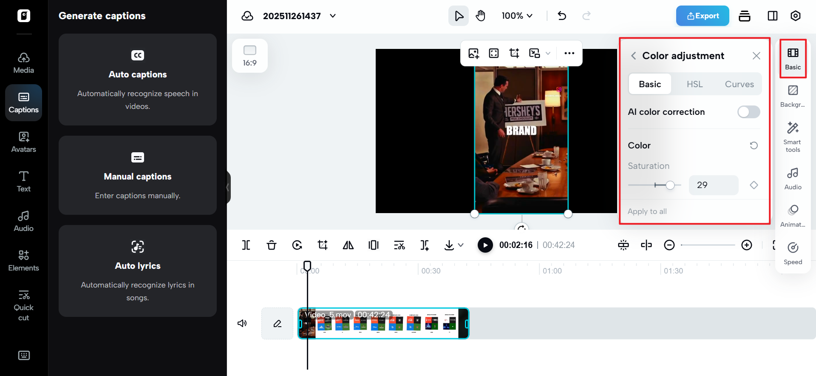Expand the project name dropdown chevron

333,16
